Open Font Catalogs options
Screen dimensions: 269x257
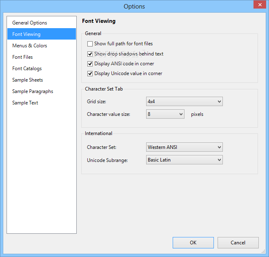click(42, 69)
